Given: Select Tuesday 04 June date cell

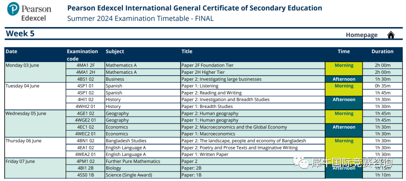Looking at the screenshot, I should pyautogui.click(x=35, y=96).
